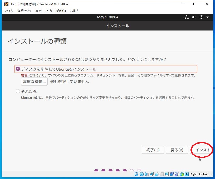215x179 pixels.
Task: Open the '表示' menu
Action: pyautogui.click(x=38, y=11)
